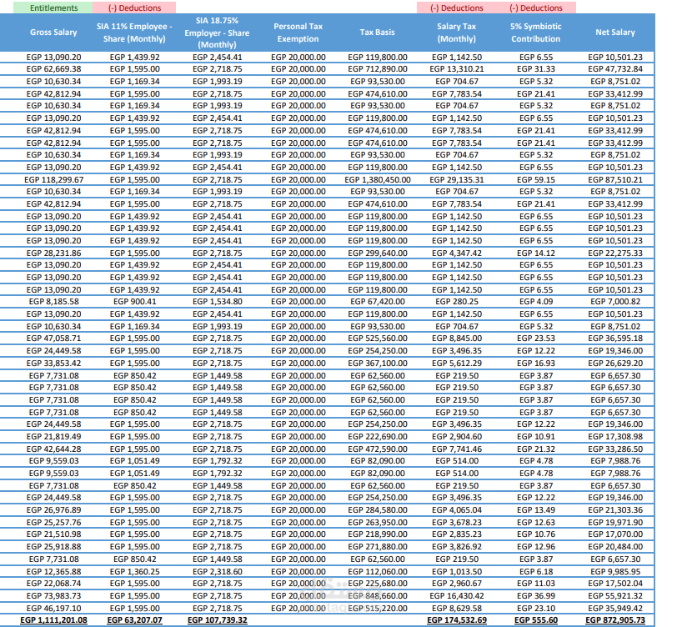Click employer share cell EGP 1,534.80
Screen dimensions: 682x627
point(217,302)
